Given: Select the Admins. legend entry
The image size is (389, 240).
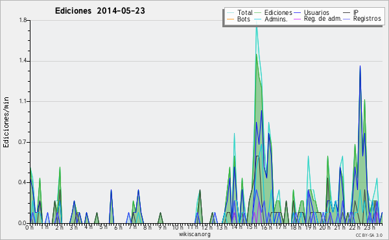Looking at the screenshot, I should point(271,19).
